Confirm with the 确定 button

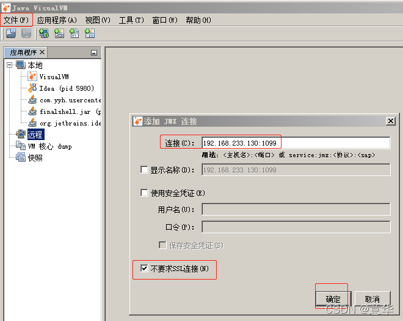333,298
